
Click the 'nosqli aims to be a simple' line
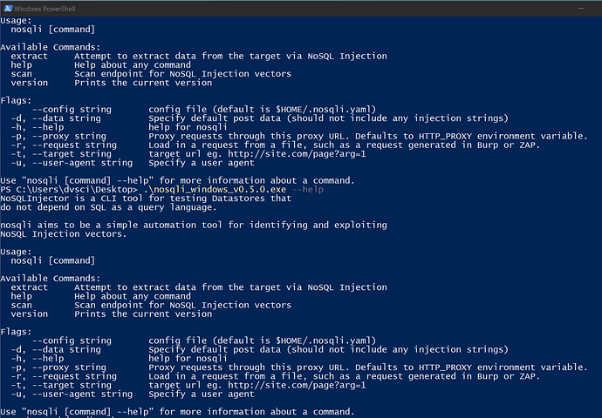pos(194,225)
